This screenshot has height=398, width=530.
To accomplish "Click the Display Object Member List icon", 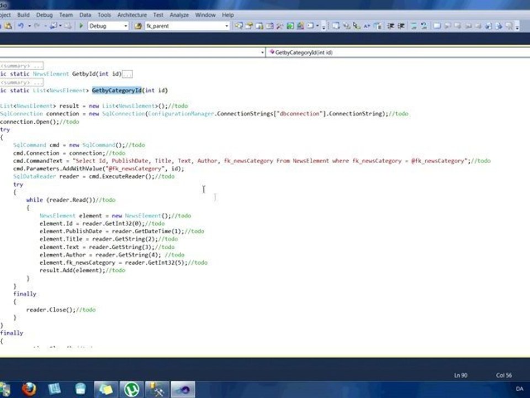I will point(336,26).
